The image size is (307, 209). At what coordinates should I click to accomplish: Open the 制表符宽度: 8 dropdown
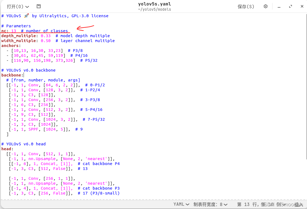tap(211, 204)
